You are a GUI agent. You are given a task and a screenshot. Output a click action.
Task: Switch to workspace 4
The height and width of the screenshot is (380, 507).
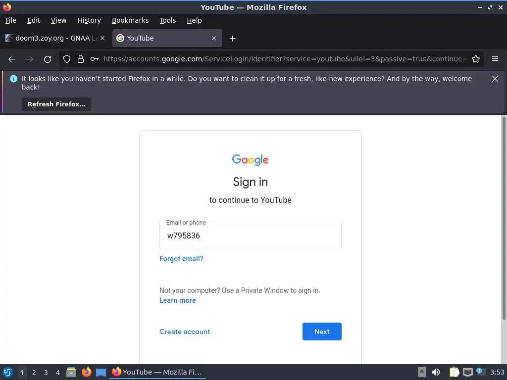pos(58,373)
